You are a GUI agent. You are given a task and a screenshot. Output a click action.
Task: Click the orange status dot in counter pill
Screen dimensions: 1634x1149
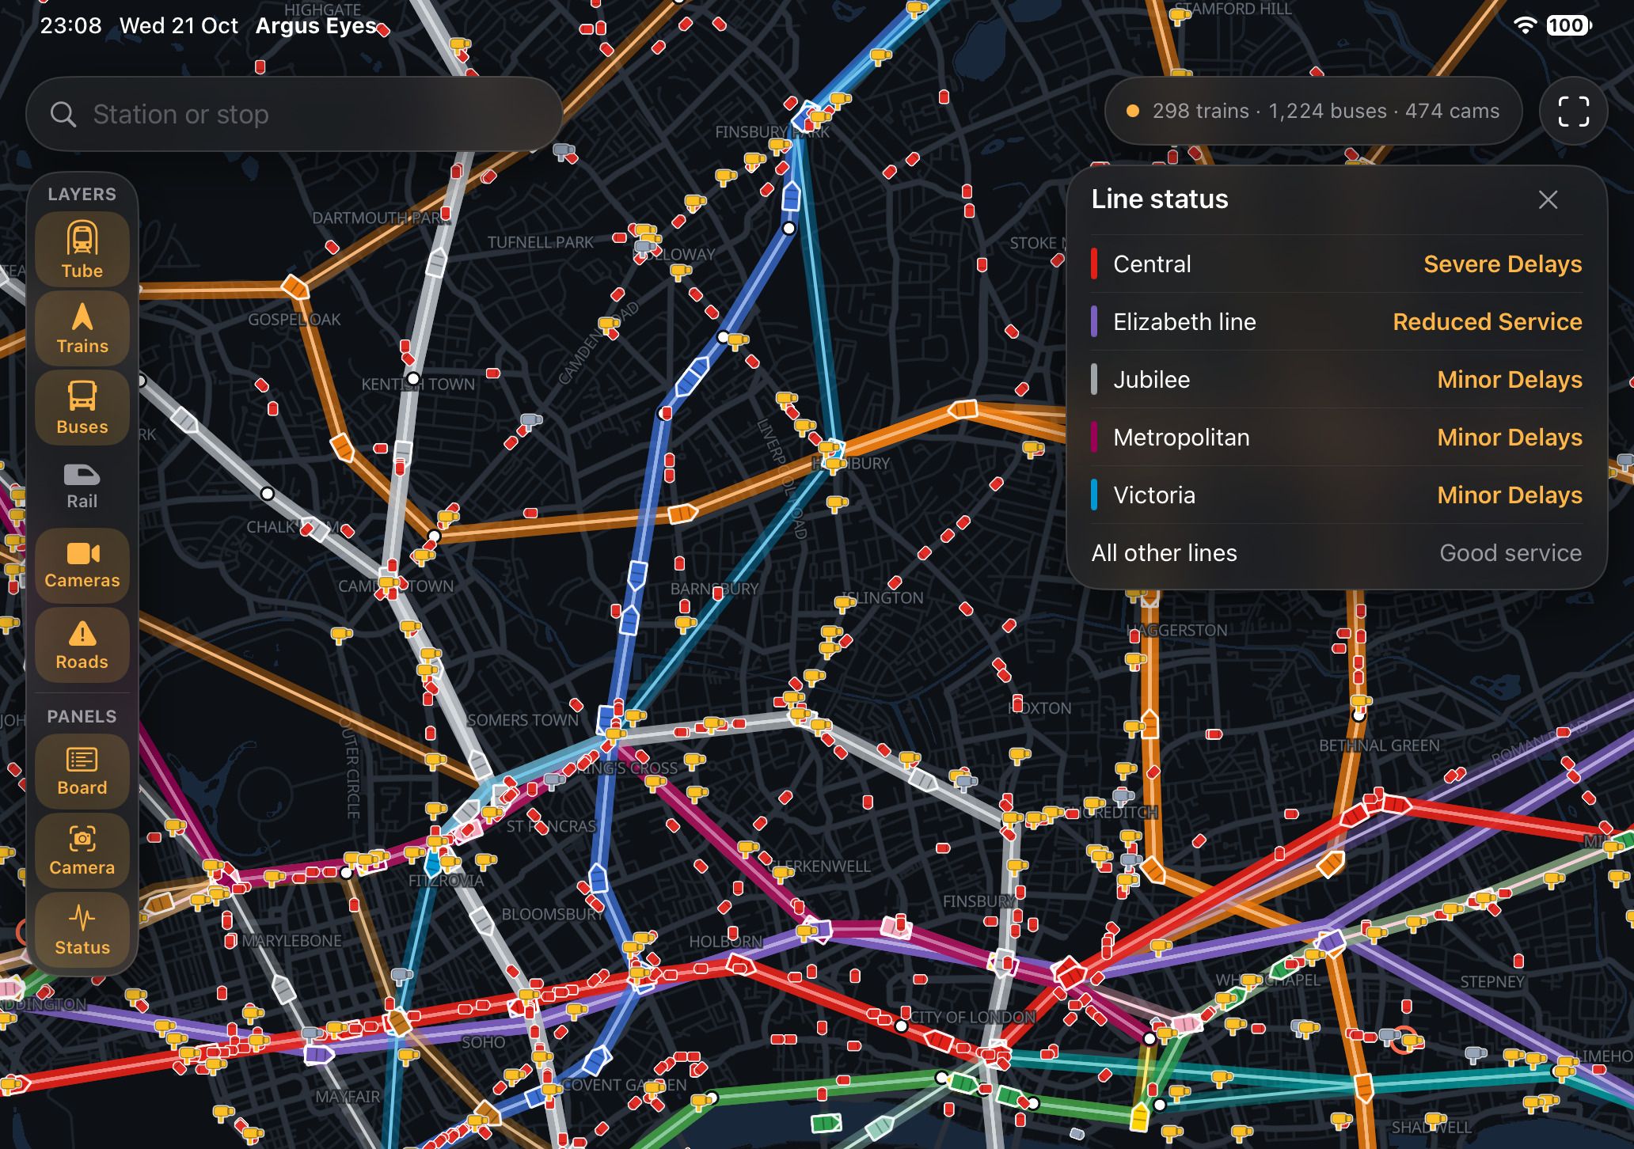[x=1133, y=112]
